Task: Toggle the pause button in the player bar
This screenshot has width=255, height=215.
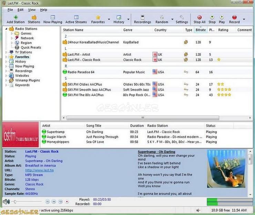Action: point(48,202)
